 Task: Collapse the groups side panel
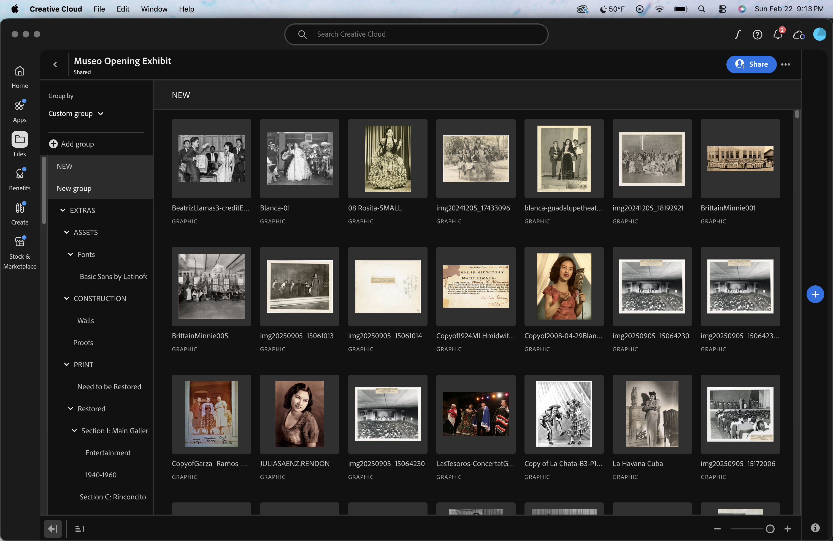point(53,528)
